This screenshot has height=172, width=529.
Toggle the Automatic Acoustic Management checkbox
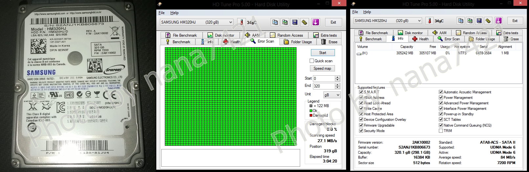pos(441,92)
